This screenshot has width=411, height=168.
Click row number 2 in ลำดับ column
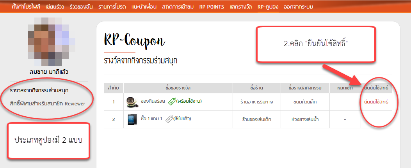point(114,120)
